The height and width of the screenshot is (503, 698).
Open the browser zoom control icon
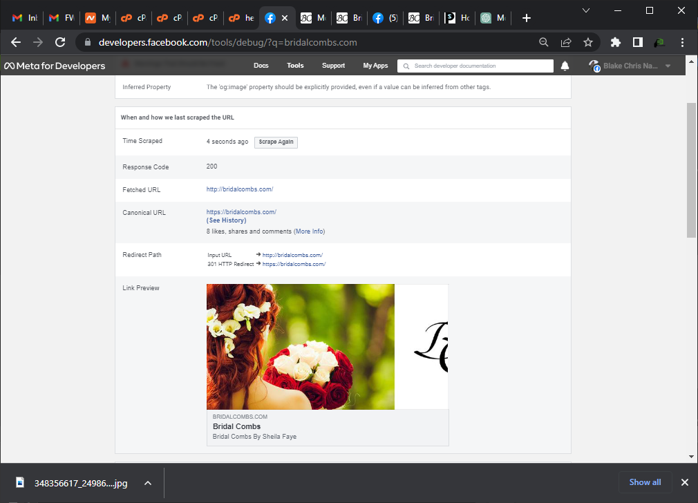click(543, 42)
